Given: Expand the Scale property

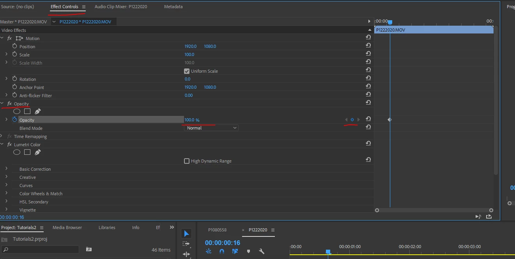Looking at the screenshot, I should tap(6, 54).
